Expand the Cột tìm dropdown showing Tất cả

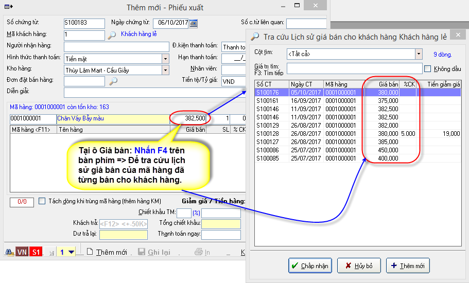coord(419,54)
